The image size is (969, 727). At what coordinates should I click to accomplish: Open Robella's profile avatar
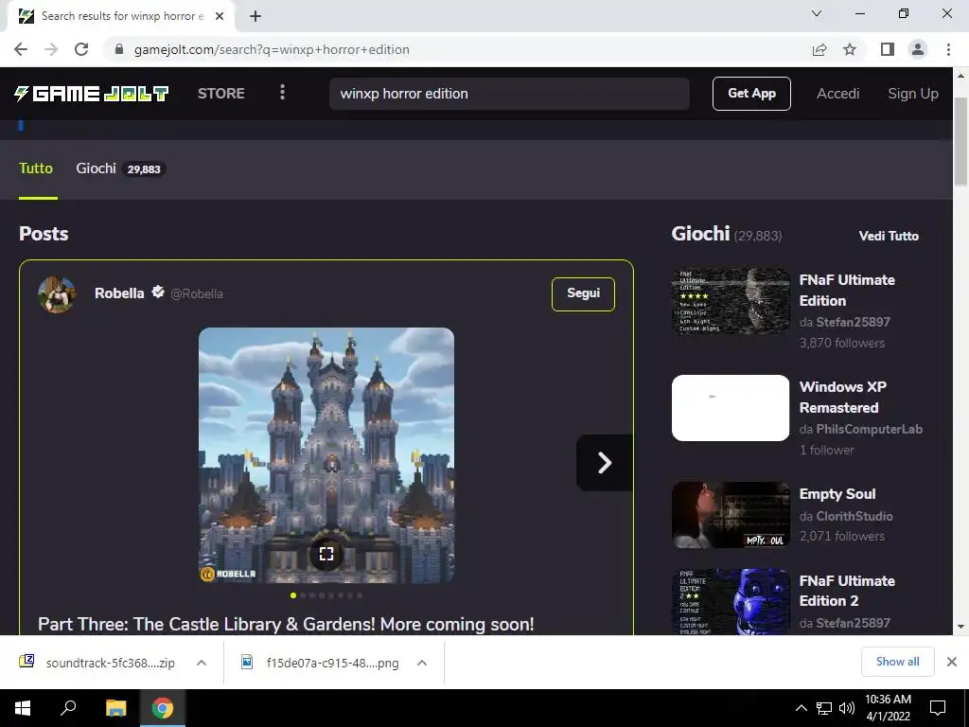click(57, 294)
